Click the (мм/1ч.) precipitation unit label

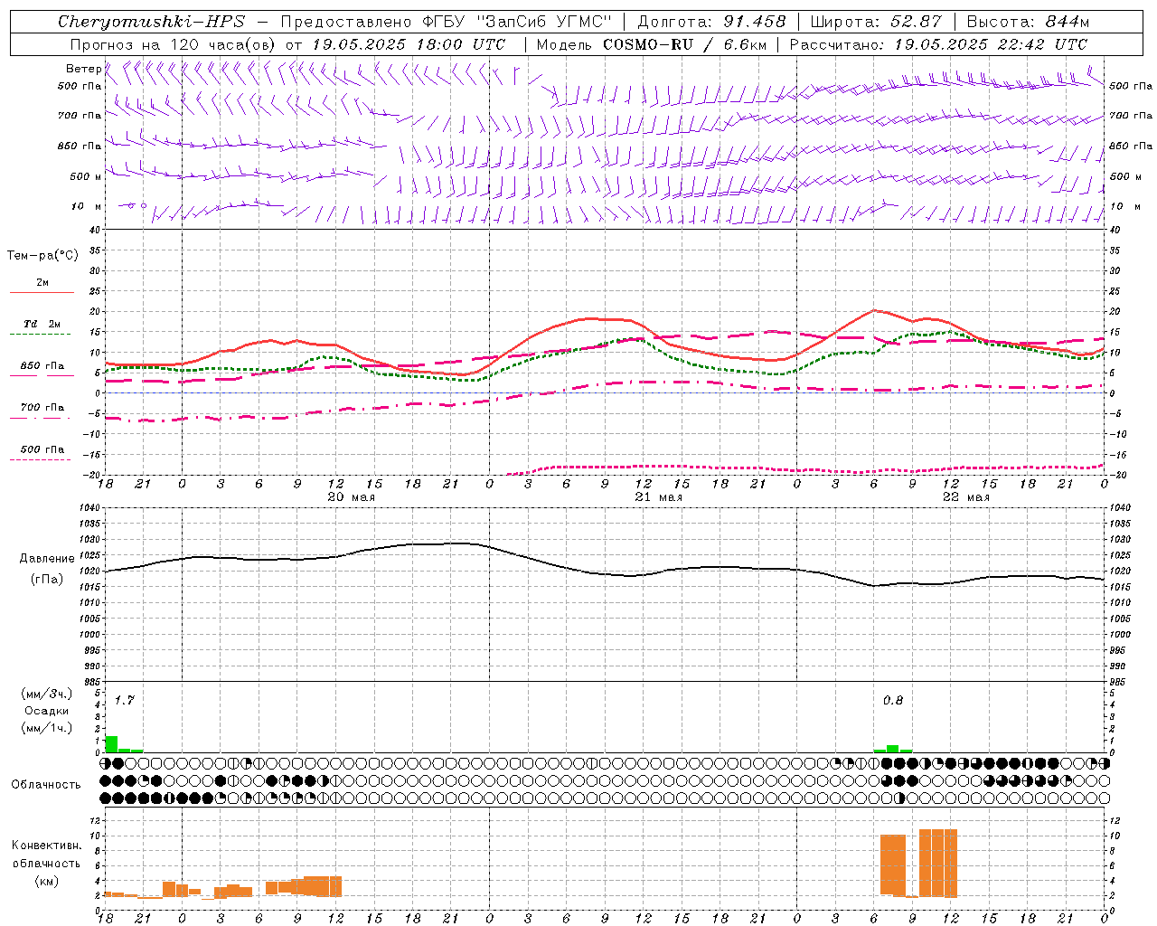point(47,728)
